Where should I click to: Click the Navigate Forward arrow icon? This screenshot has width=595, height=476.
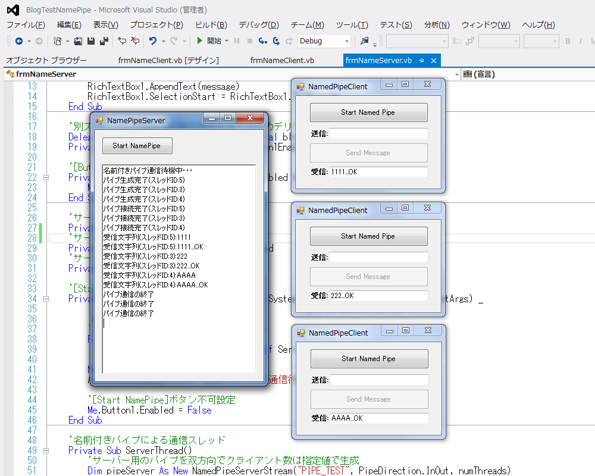(x=39, y=41)
